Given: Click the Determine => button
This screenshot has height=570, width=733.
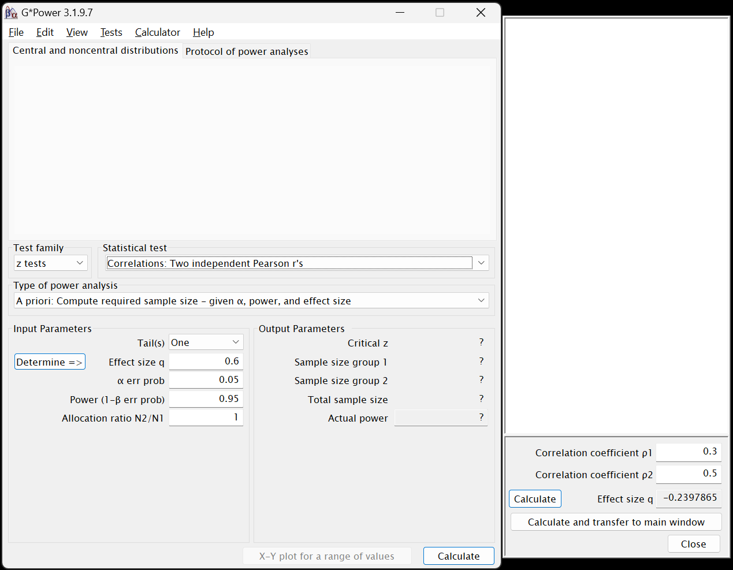Looking at the screenshot, I should click(x=50, y=362).
